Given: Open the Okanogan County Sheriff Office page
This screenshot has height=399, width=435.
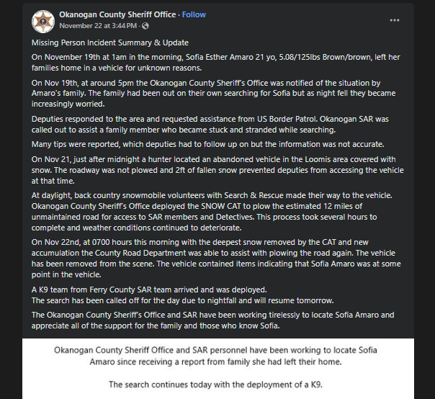Looking at the screenshot, I should point(118,14).
